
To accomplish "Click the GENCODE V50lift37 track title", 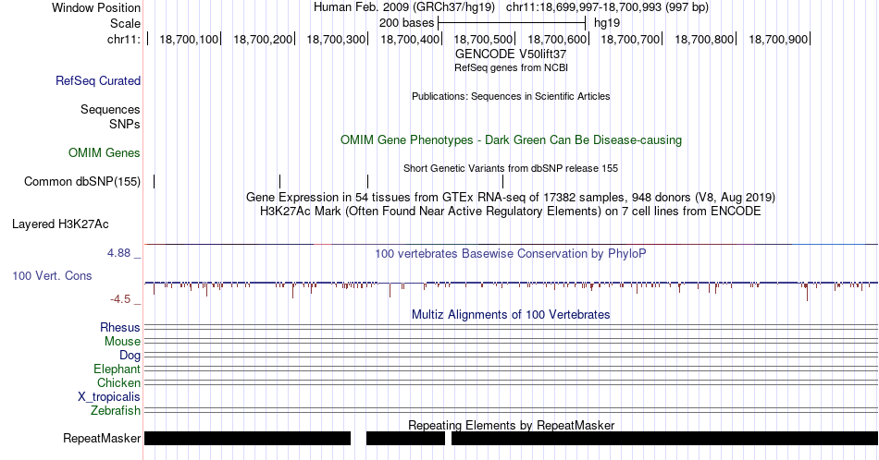I will pyautogui.click(x=511, y=54).
